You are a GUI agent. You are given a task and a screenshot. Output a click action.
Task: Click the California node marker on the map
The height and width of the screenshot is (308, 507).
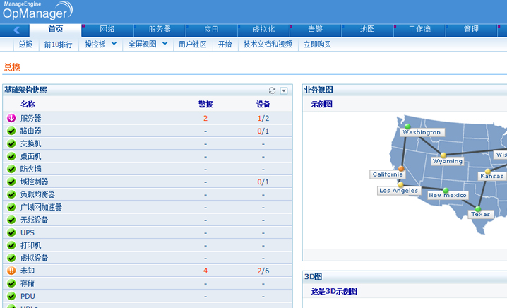click(x=401, y=169)
